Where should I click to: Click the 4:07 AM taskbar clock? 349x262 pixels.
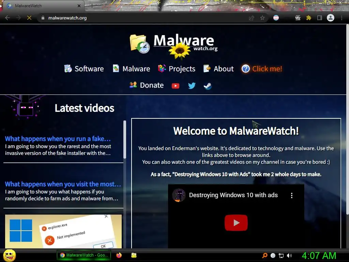319,256
